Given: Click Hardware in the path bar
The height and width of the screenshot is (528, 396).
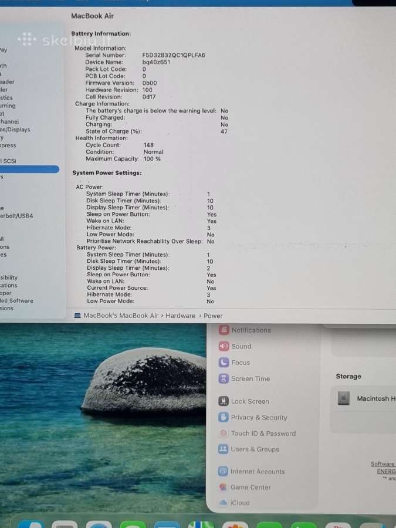Looking at the screenshot, I should (x=181, y=316).
